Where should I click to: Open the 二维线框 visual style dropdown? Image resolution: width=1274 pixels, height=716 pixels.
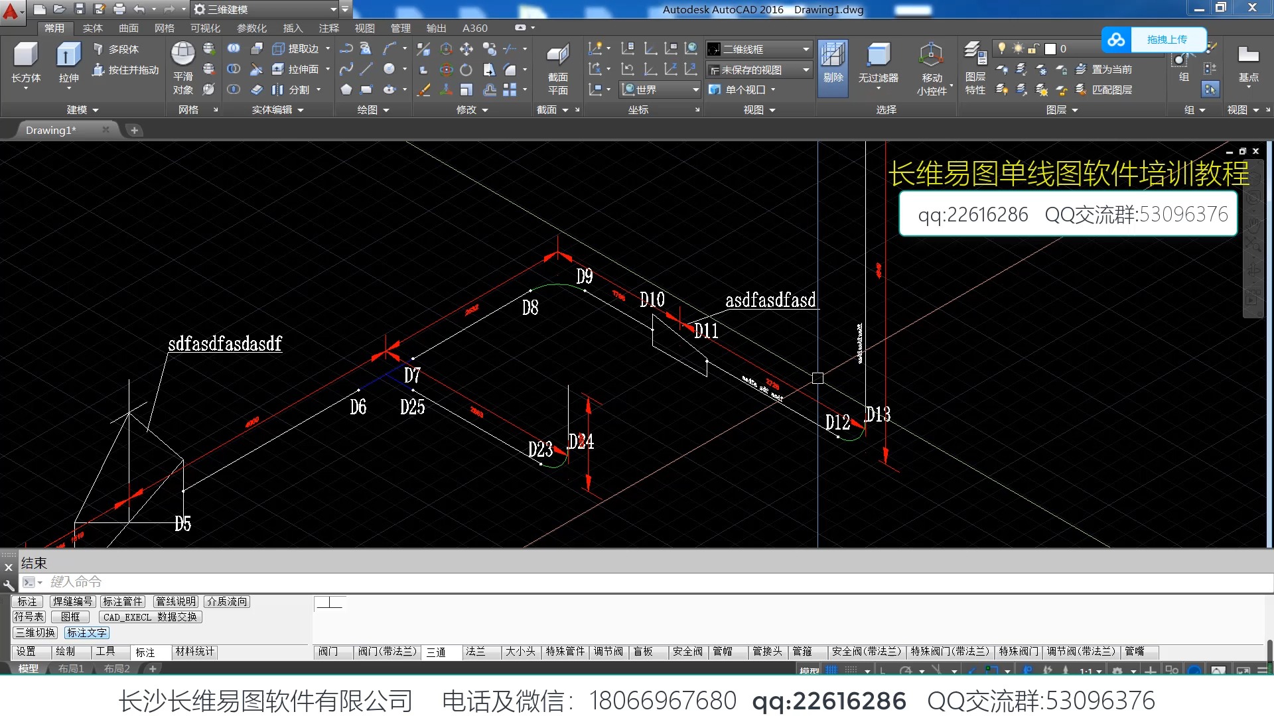coord(806,49)
